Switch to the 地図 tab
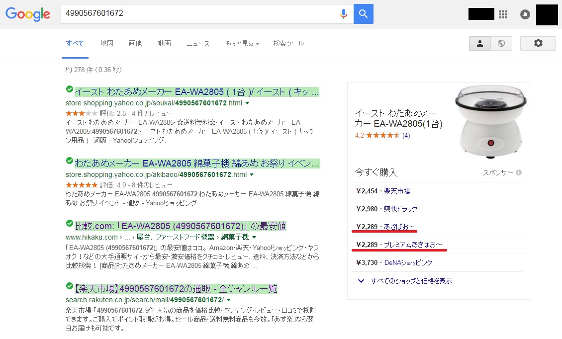562x339 pixels. [107, 43]
